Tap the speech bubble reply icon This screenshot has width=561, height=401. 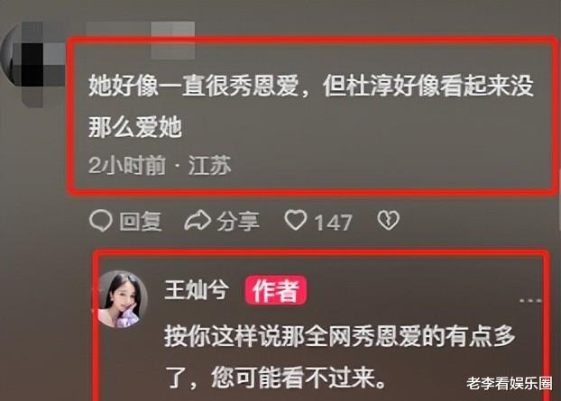[100, 221]
